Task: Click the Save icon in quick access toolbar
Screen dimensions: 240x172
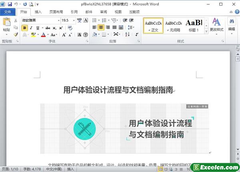Action: 9,4
